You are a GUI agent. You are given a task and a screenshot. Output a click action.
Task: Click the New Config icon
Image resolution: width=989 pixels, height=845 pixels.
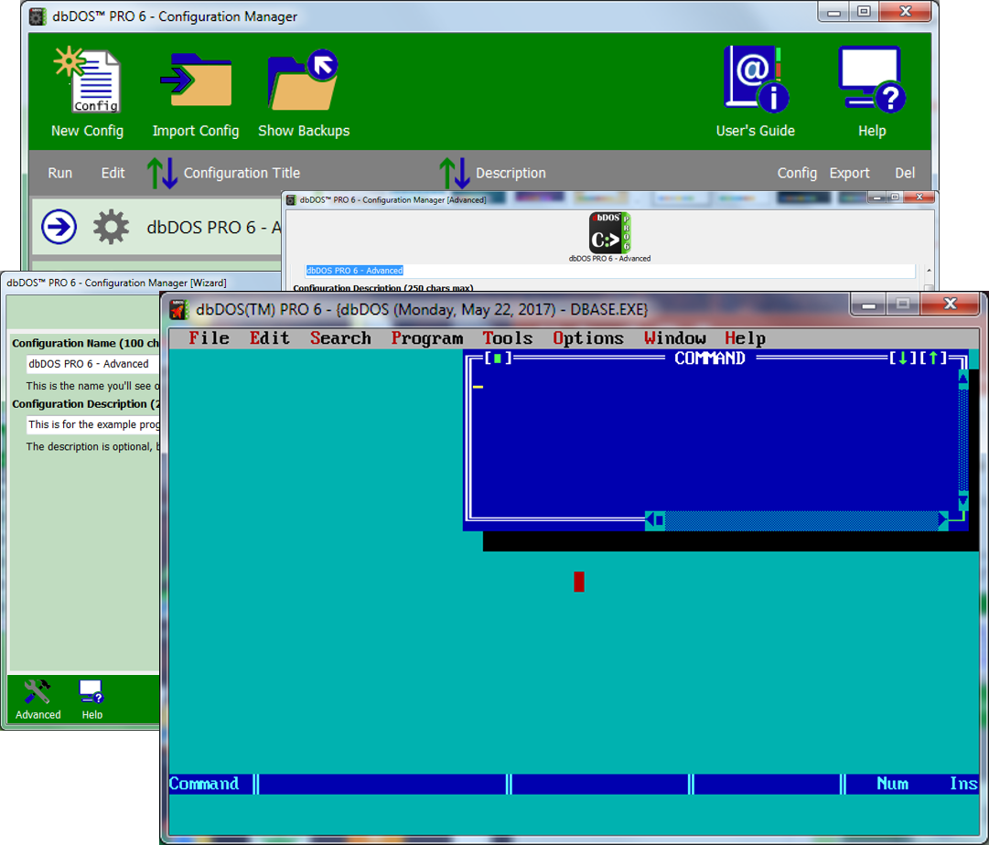click(x=87, y=80)
